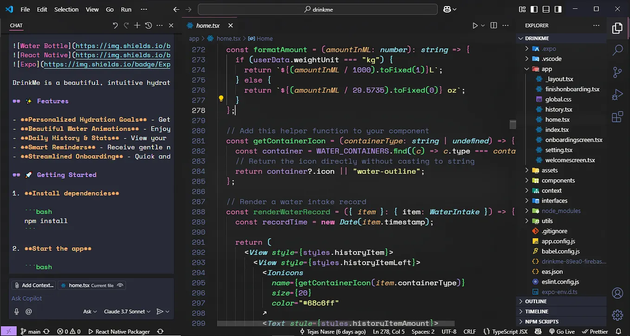Start a voice chat with the microphone icon

[16, 311]
